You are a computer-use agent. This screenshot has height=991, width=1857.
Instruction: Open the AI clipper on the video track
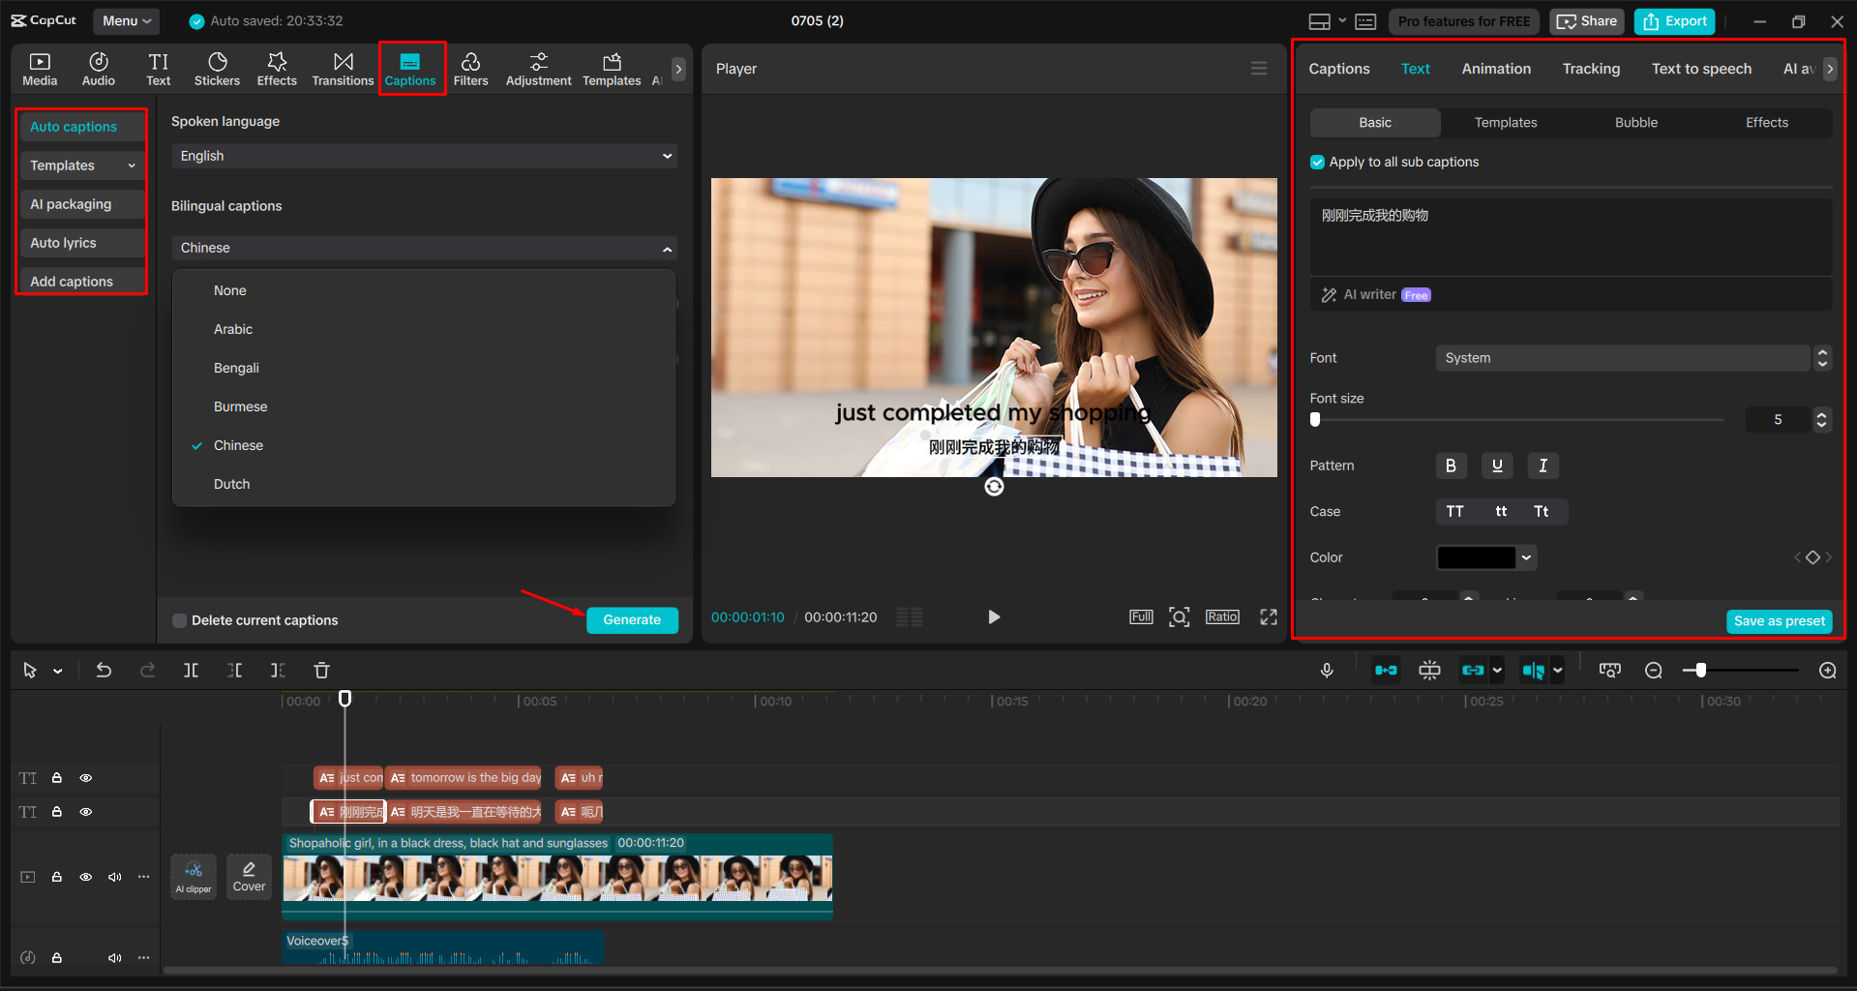click(x=193, y=876)
